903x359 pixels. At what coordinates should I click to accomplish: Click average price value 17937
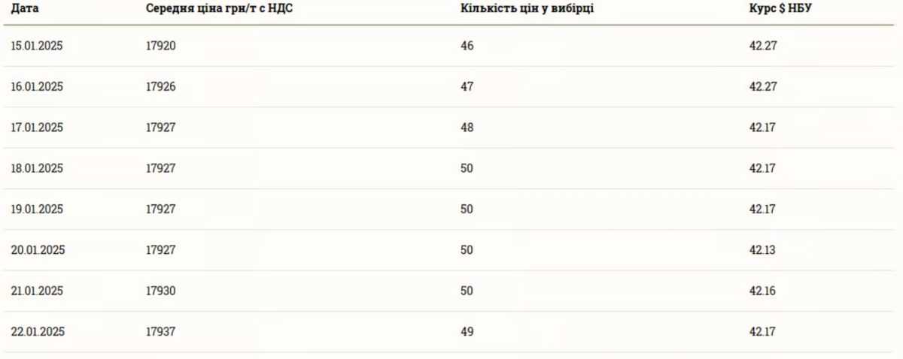[161, 331]
